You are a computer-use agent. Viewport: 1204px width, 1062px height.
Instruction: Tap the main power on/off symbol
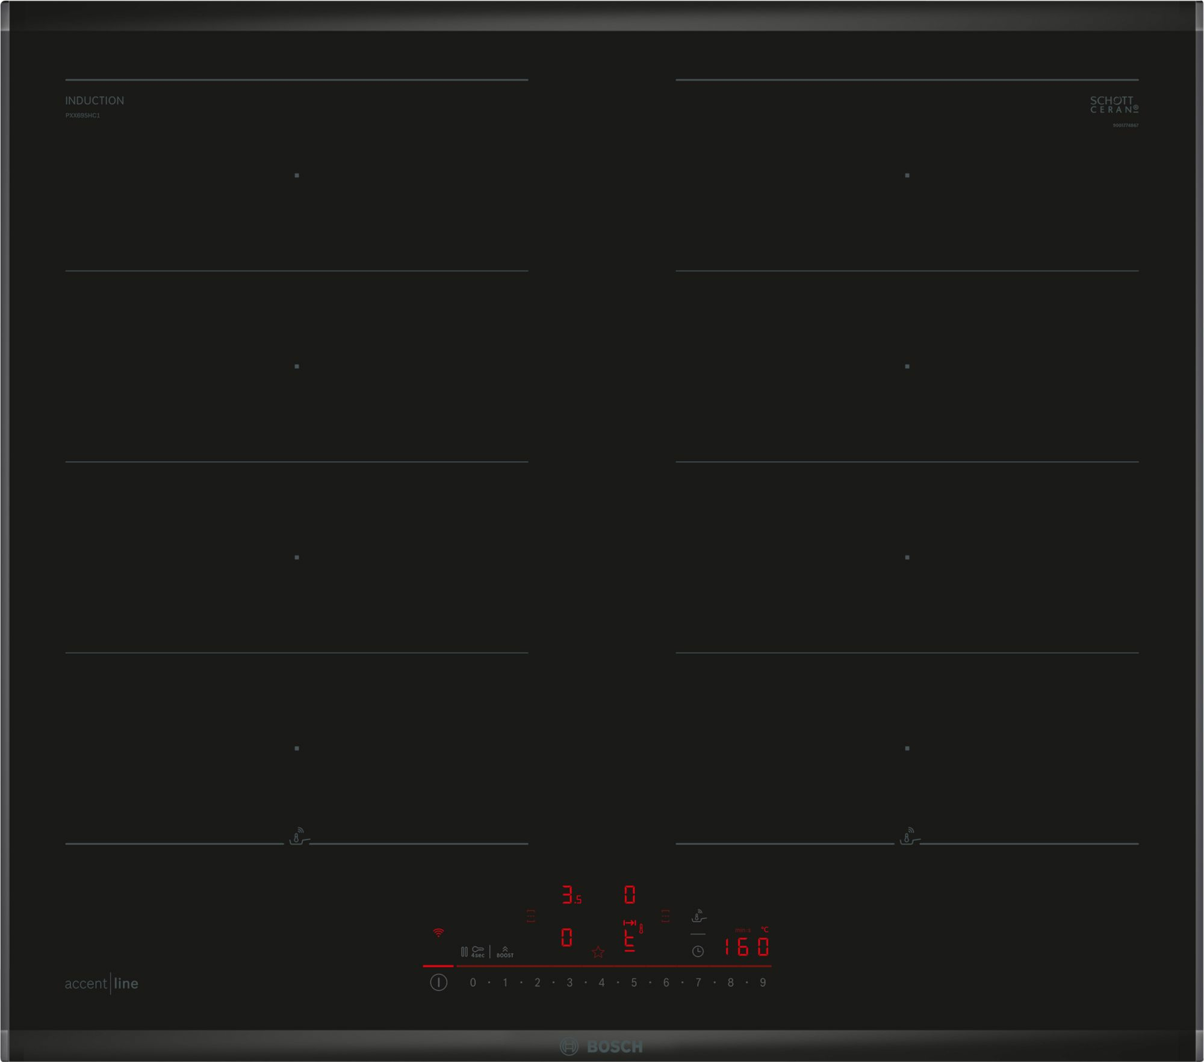pyautogui.click(x=438, y=982)
